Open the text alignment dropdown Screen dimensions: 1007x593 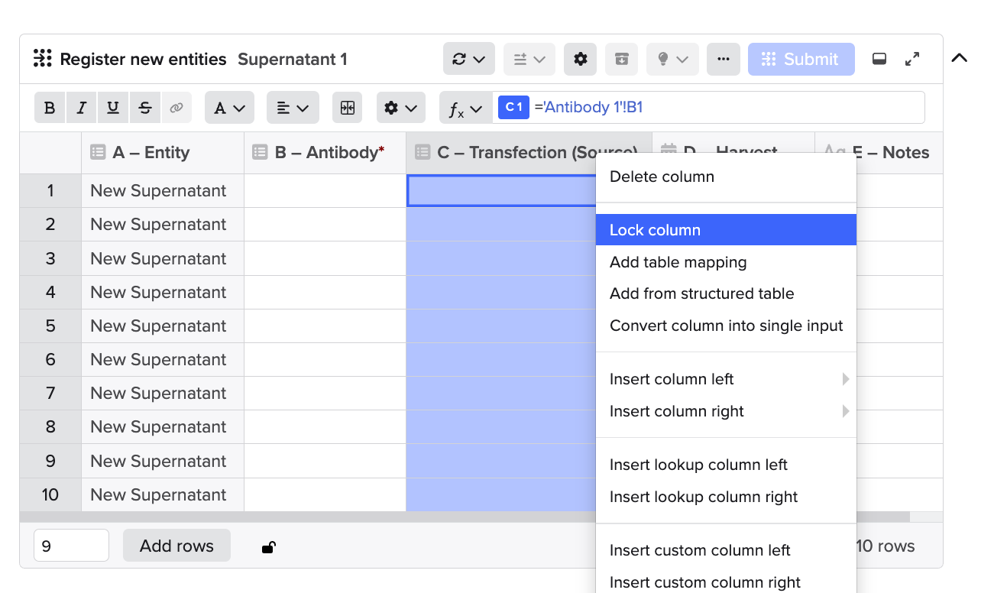292,107
